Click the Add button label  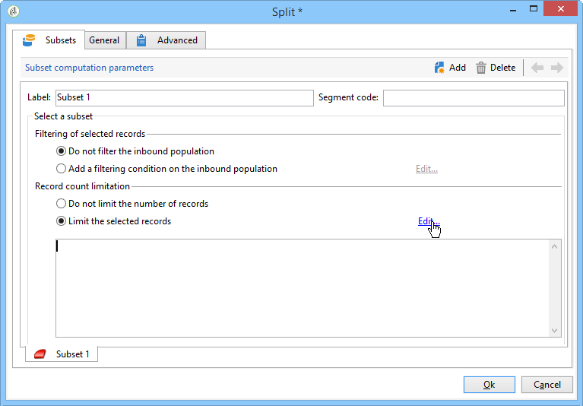(458, 68)
